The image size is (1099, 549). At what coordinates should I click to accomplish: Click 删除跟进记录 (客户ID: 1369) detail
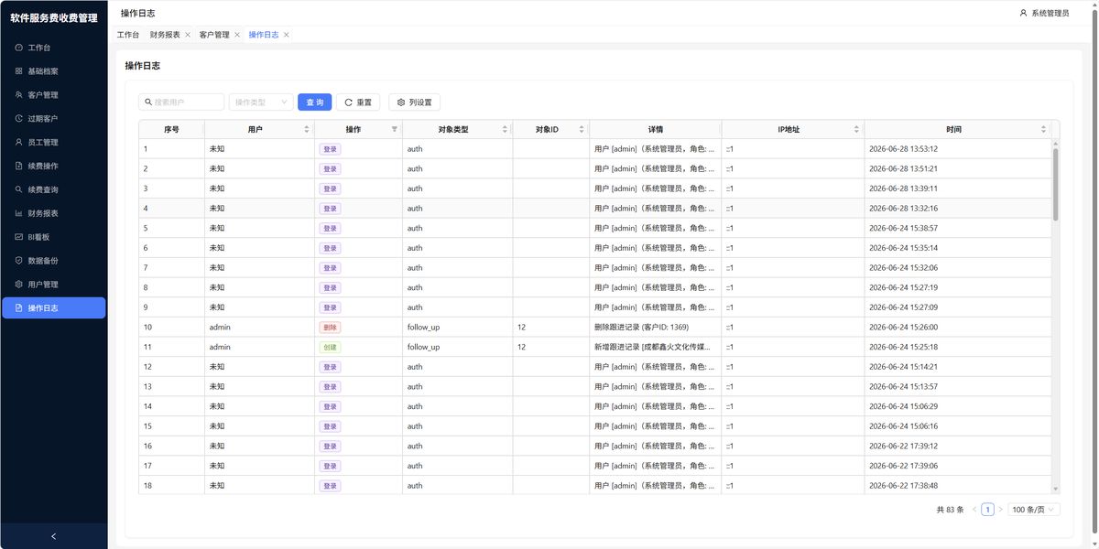641,328
